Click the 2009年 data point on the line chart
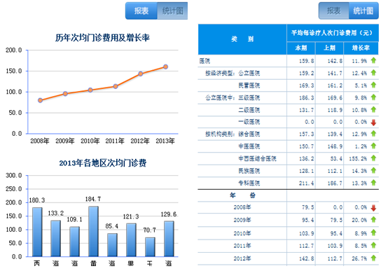This screenshot has height=271, width=381. (x=65, y=94)
